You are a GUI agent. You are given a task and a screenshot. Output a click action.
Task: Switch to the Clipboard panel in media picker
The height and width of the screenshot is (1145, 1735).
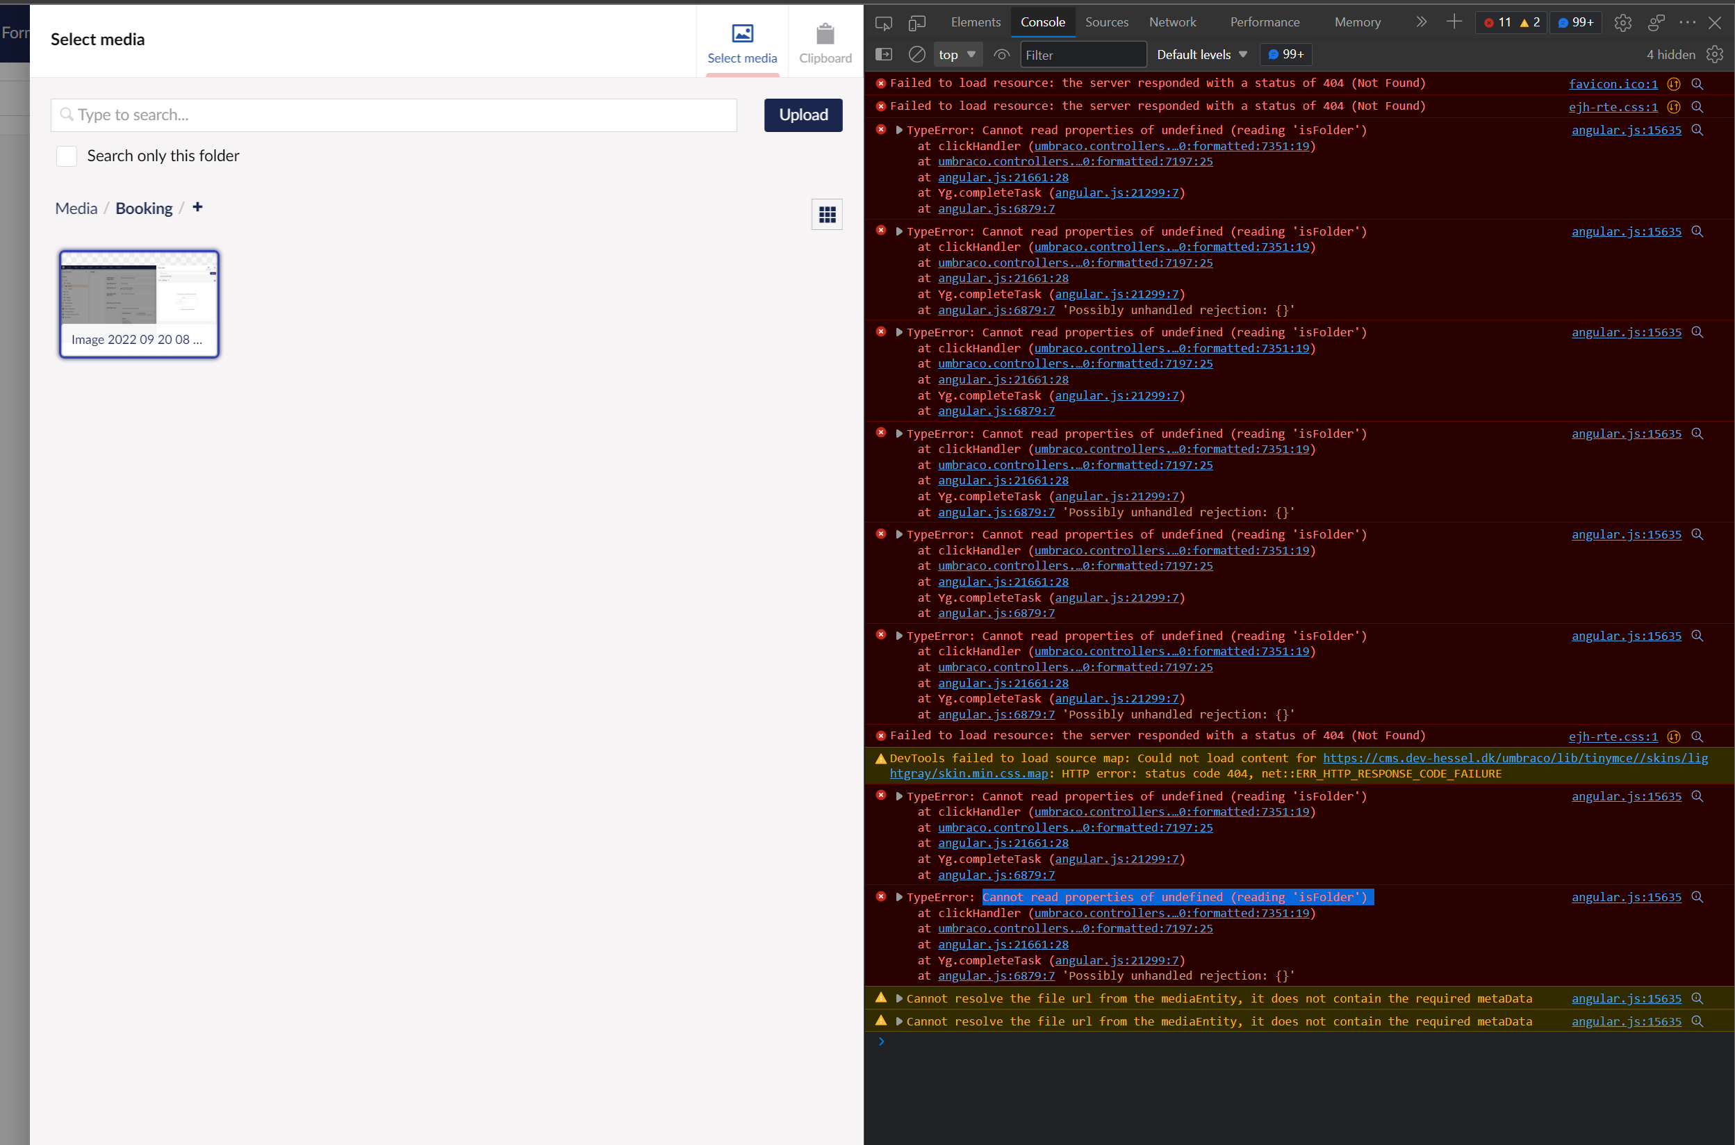(x=824, y=42)
